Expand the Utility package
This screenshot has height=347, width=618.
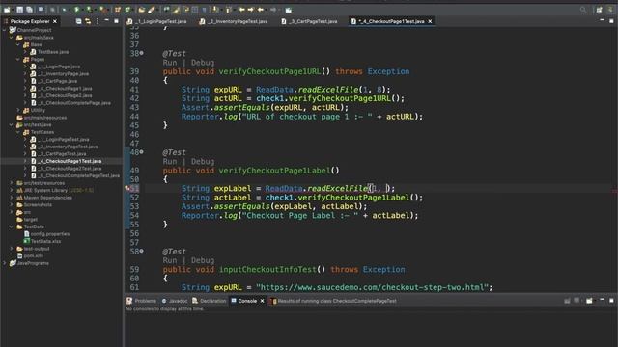[x=18, y=110]
